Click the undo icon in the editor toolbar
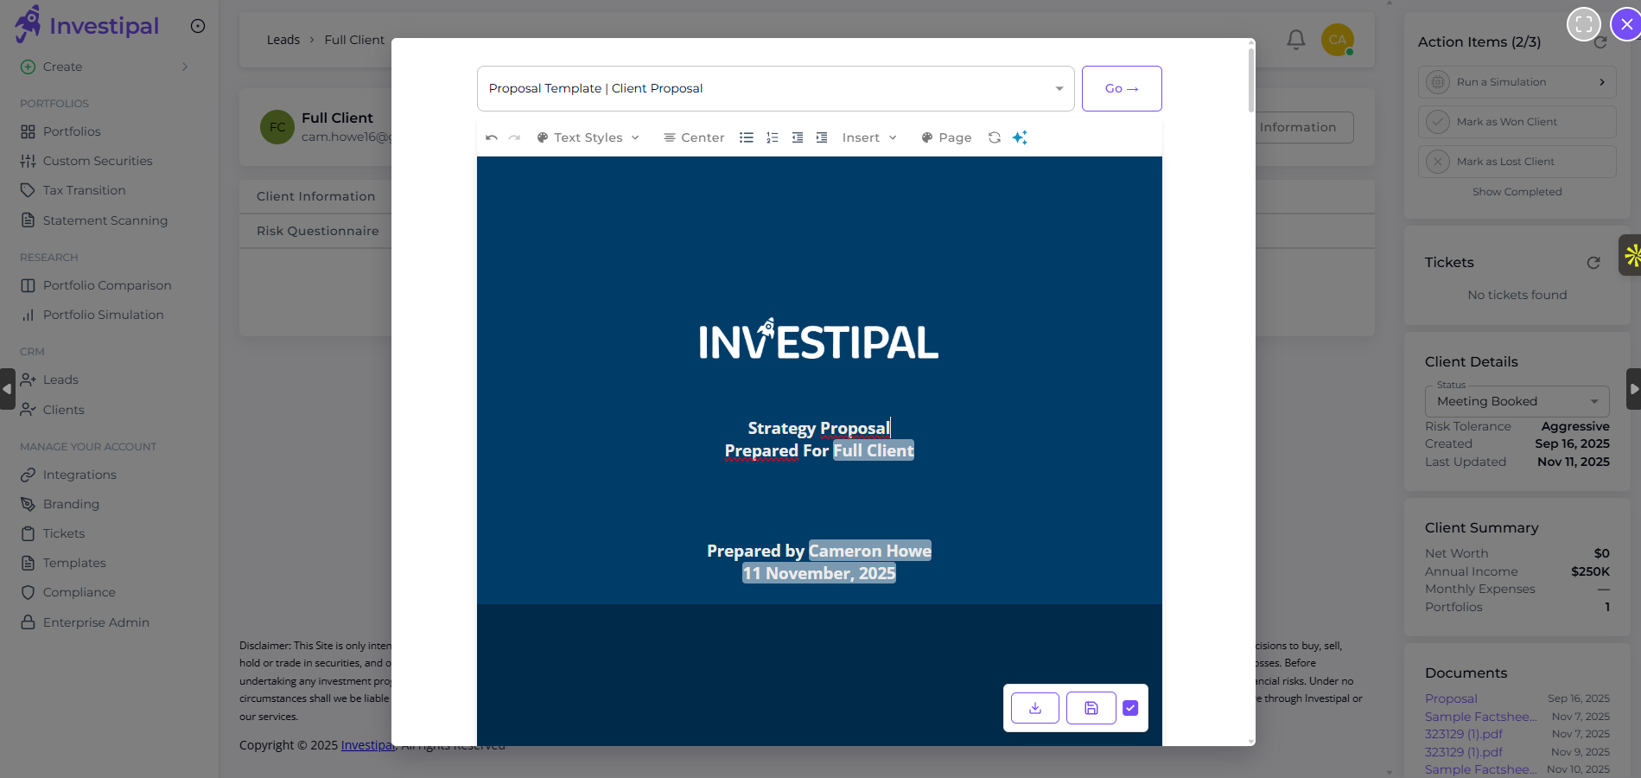 tap(491, 137)
